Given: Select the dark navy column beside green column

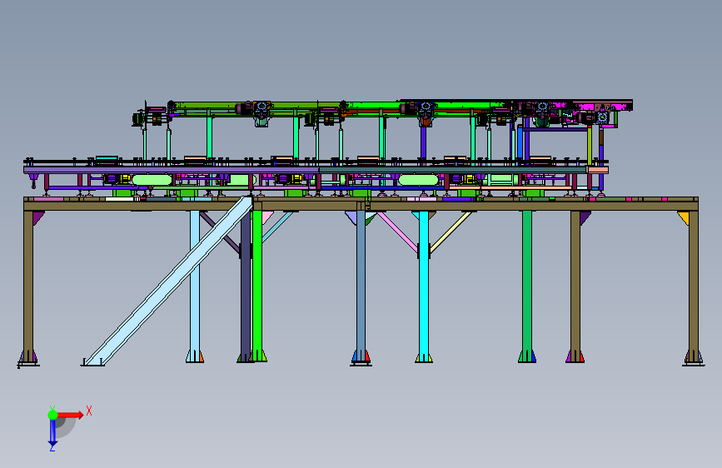Looking at the screenshot, I should [x=246, y=286].
